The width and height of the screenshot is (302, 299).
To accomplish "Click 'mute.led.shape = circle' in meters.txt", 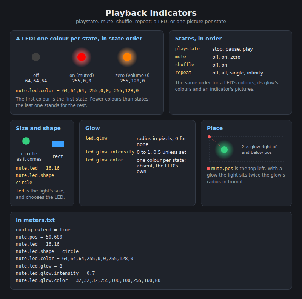I will 47,251.
